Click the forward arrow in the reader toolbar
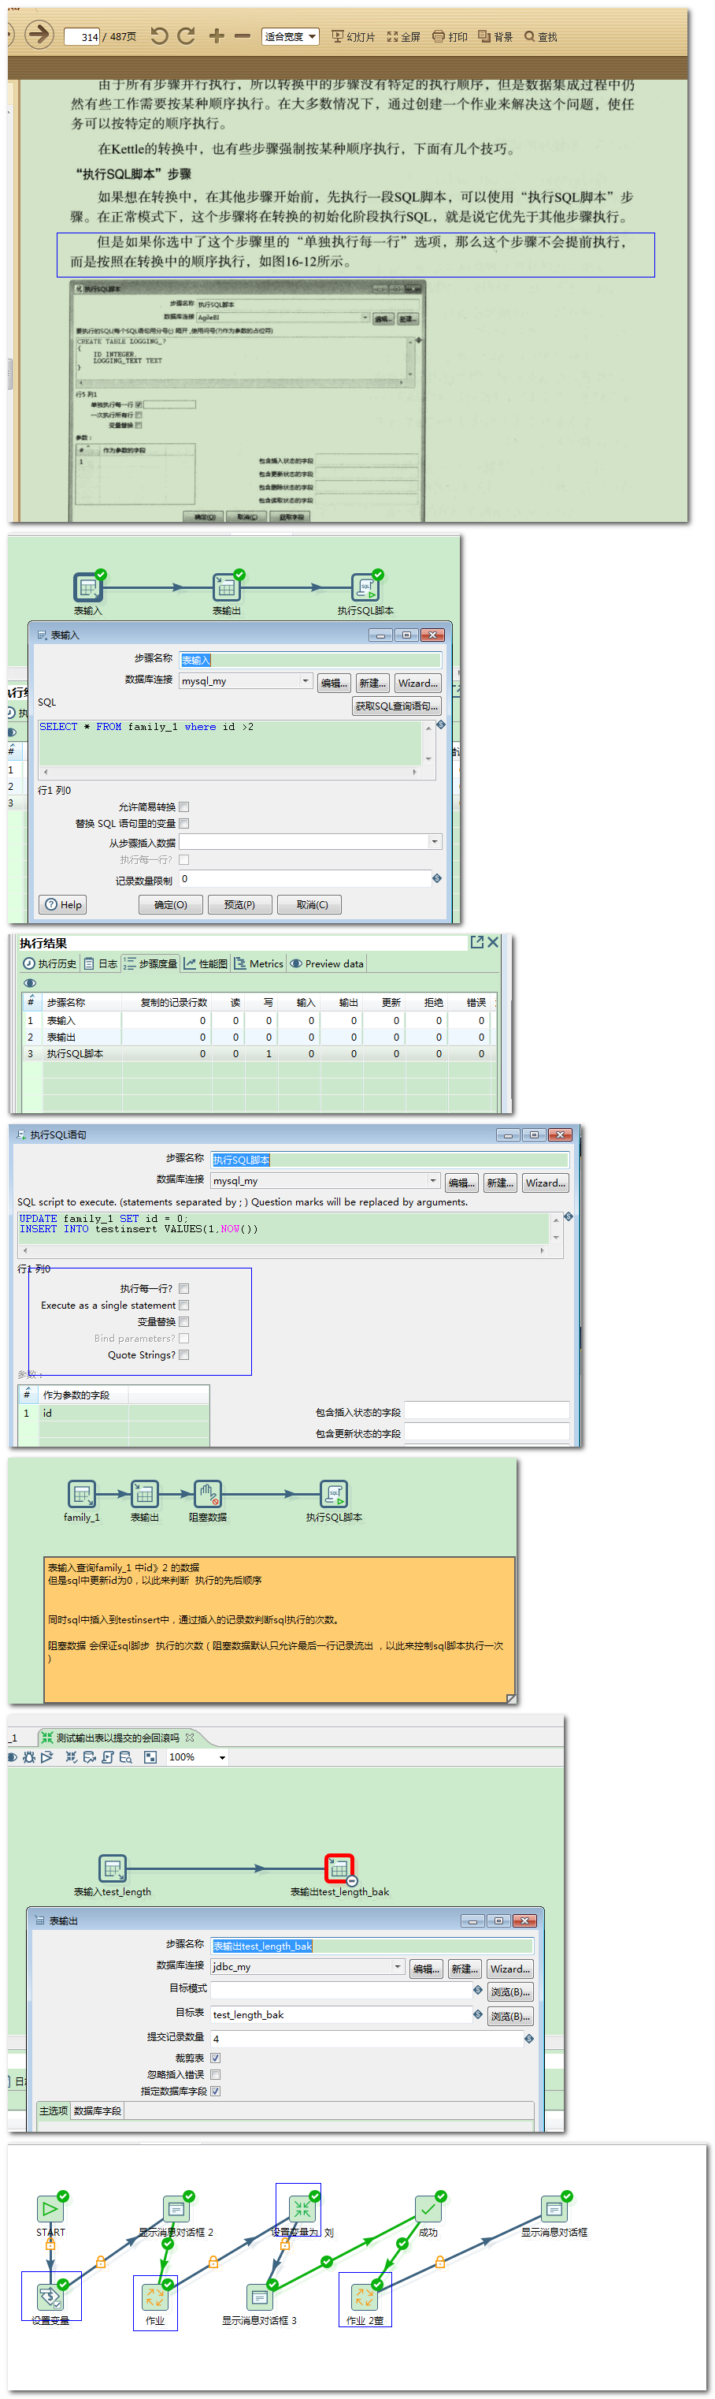 point(38,35)
